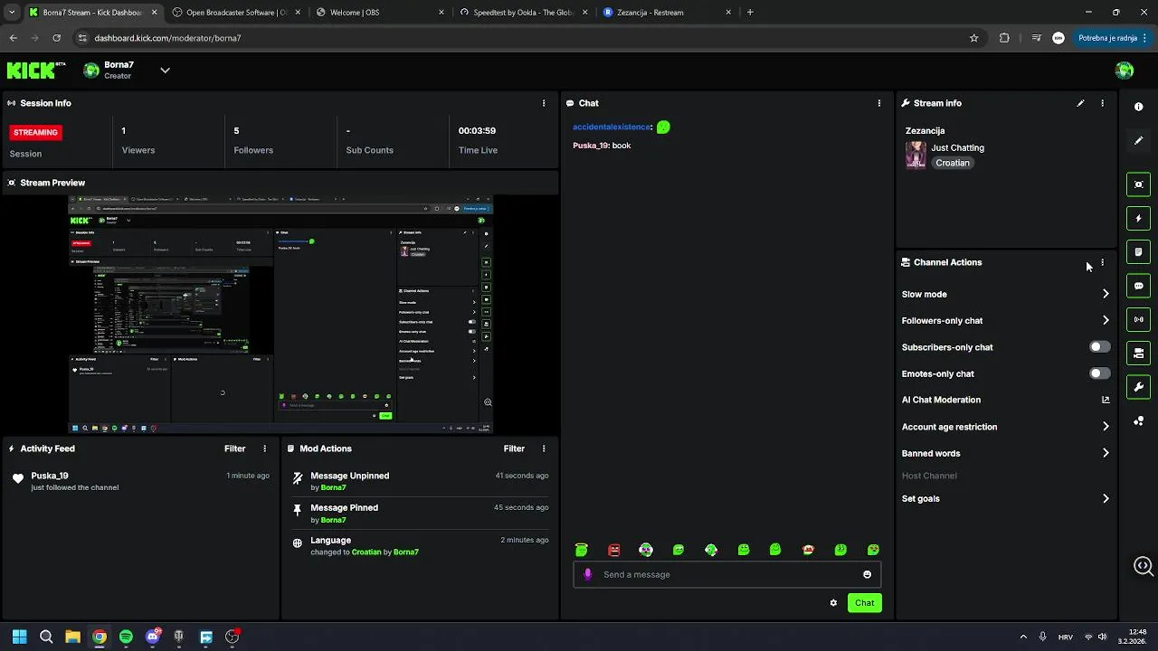Click the expand code icon at bottom right

point(1144,566)
